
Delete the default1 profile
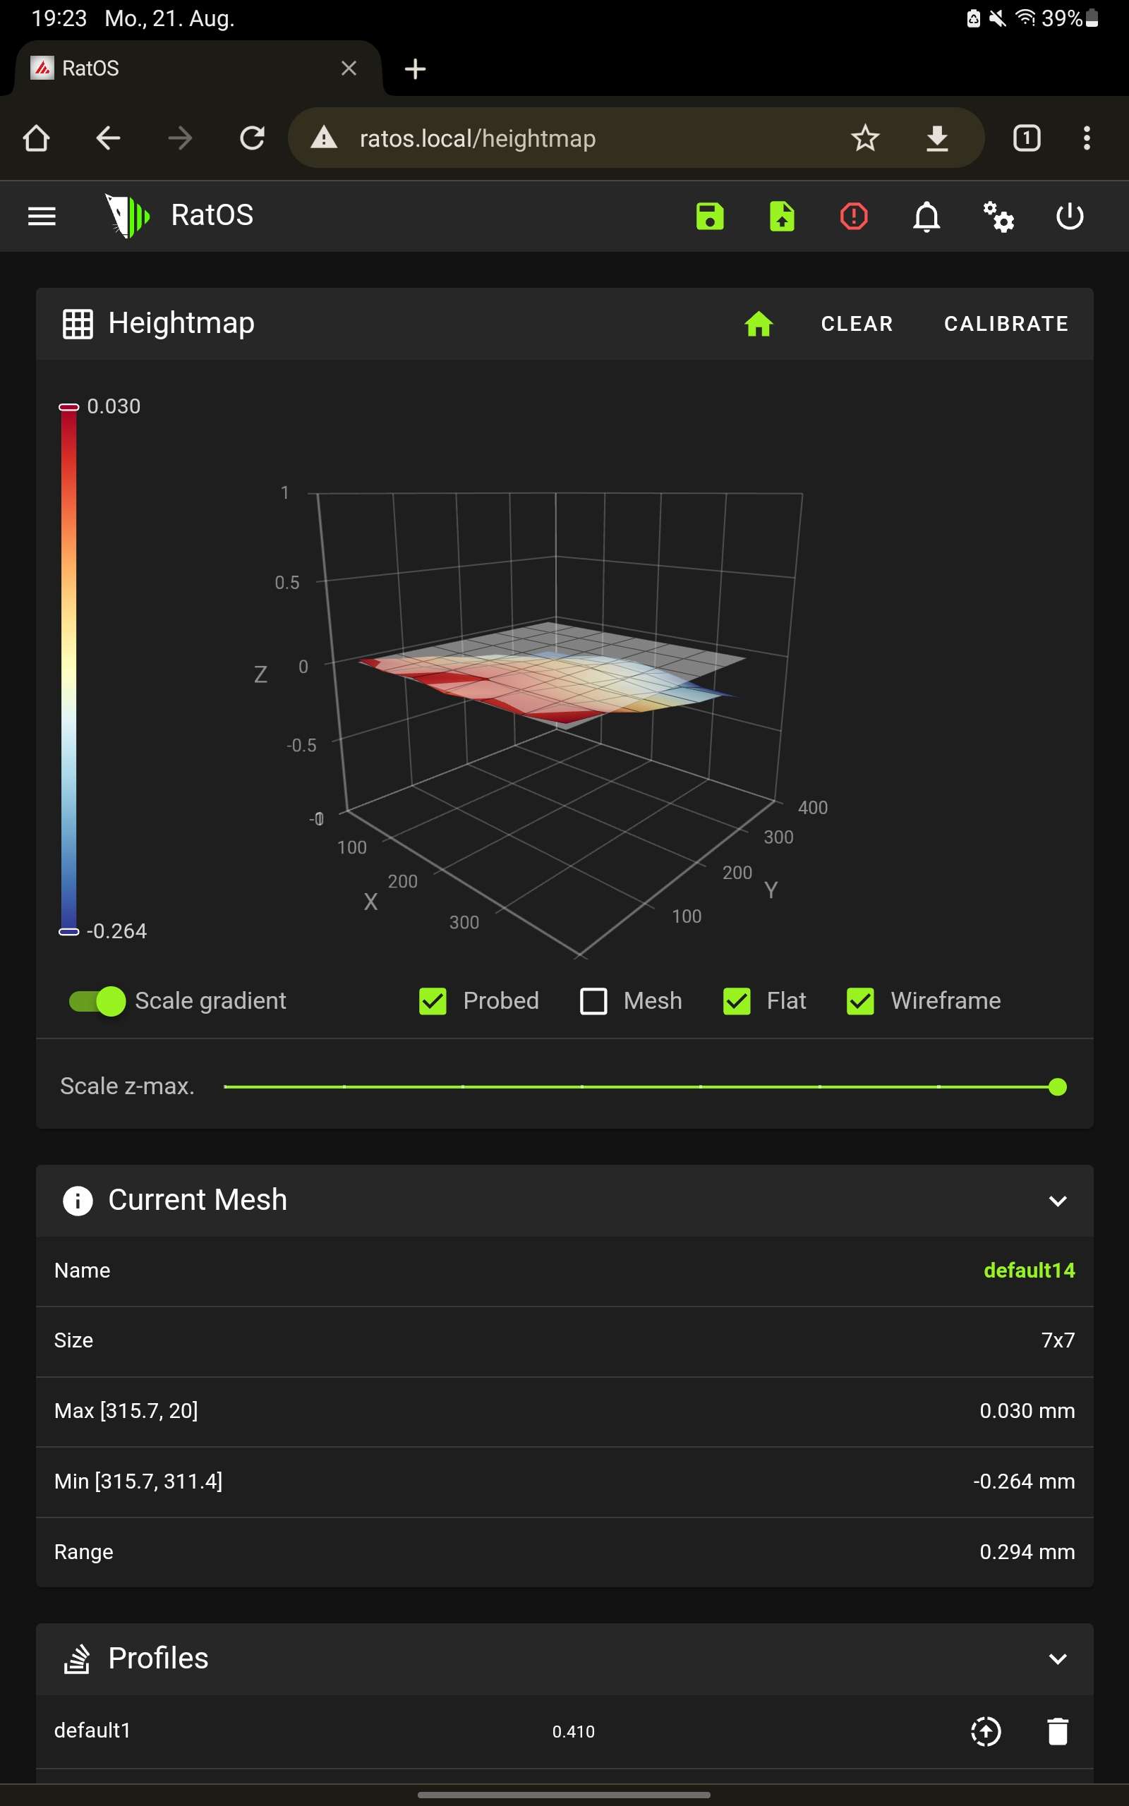pos(1057,1731)
